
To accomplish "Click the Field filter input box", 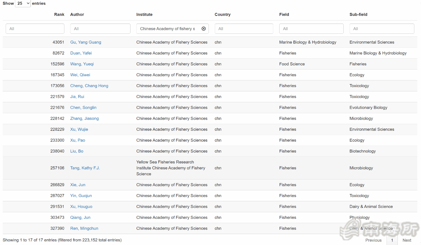I will (x=311, y=29).
